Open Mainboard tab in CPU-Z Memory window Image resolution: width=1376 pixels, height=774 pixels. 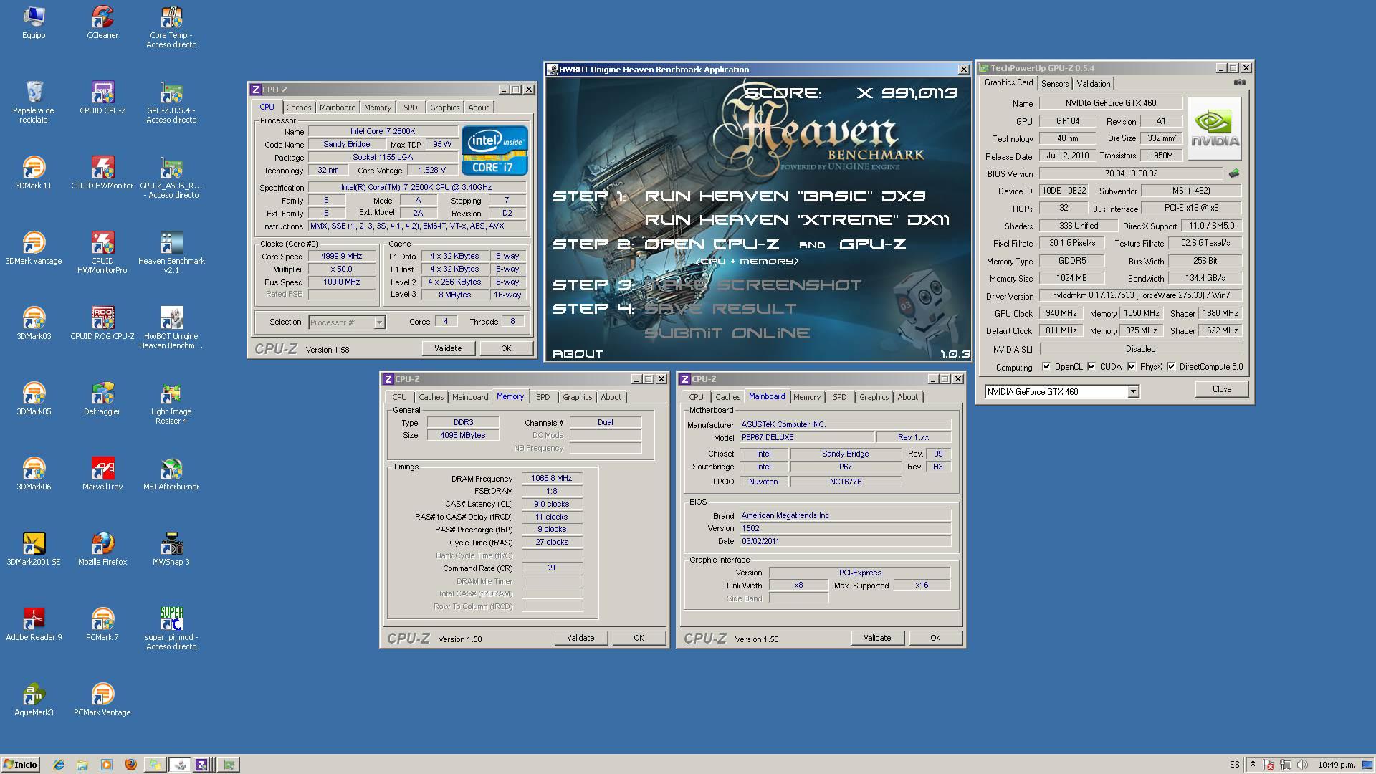pos(470,397)
